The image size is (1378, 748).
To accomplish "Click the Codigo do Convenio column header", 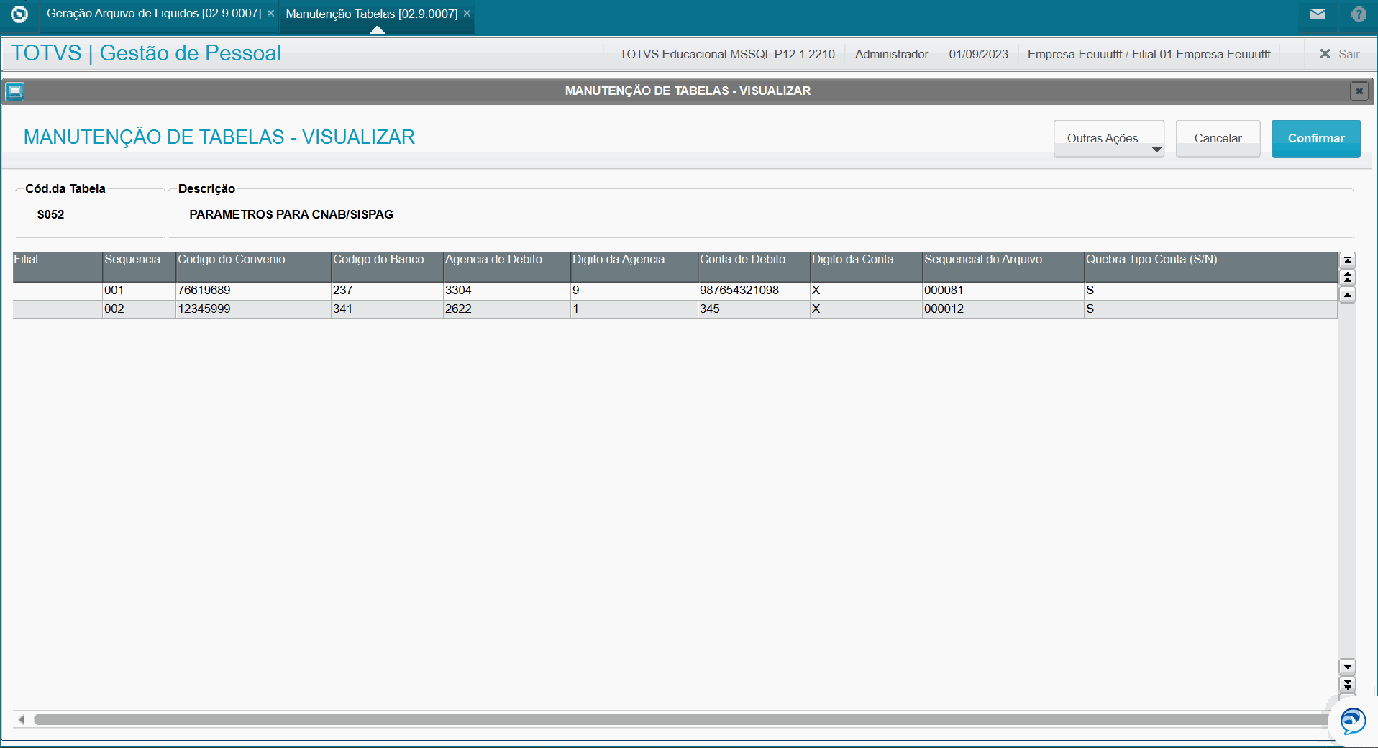I will point(253,266).
